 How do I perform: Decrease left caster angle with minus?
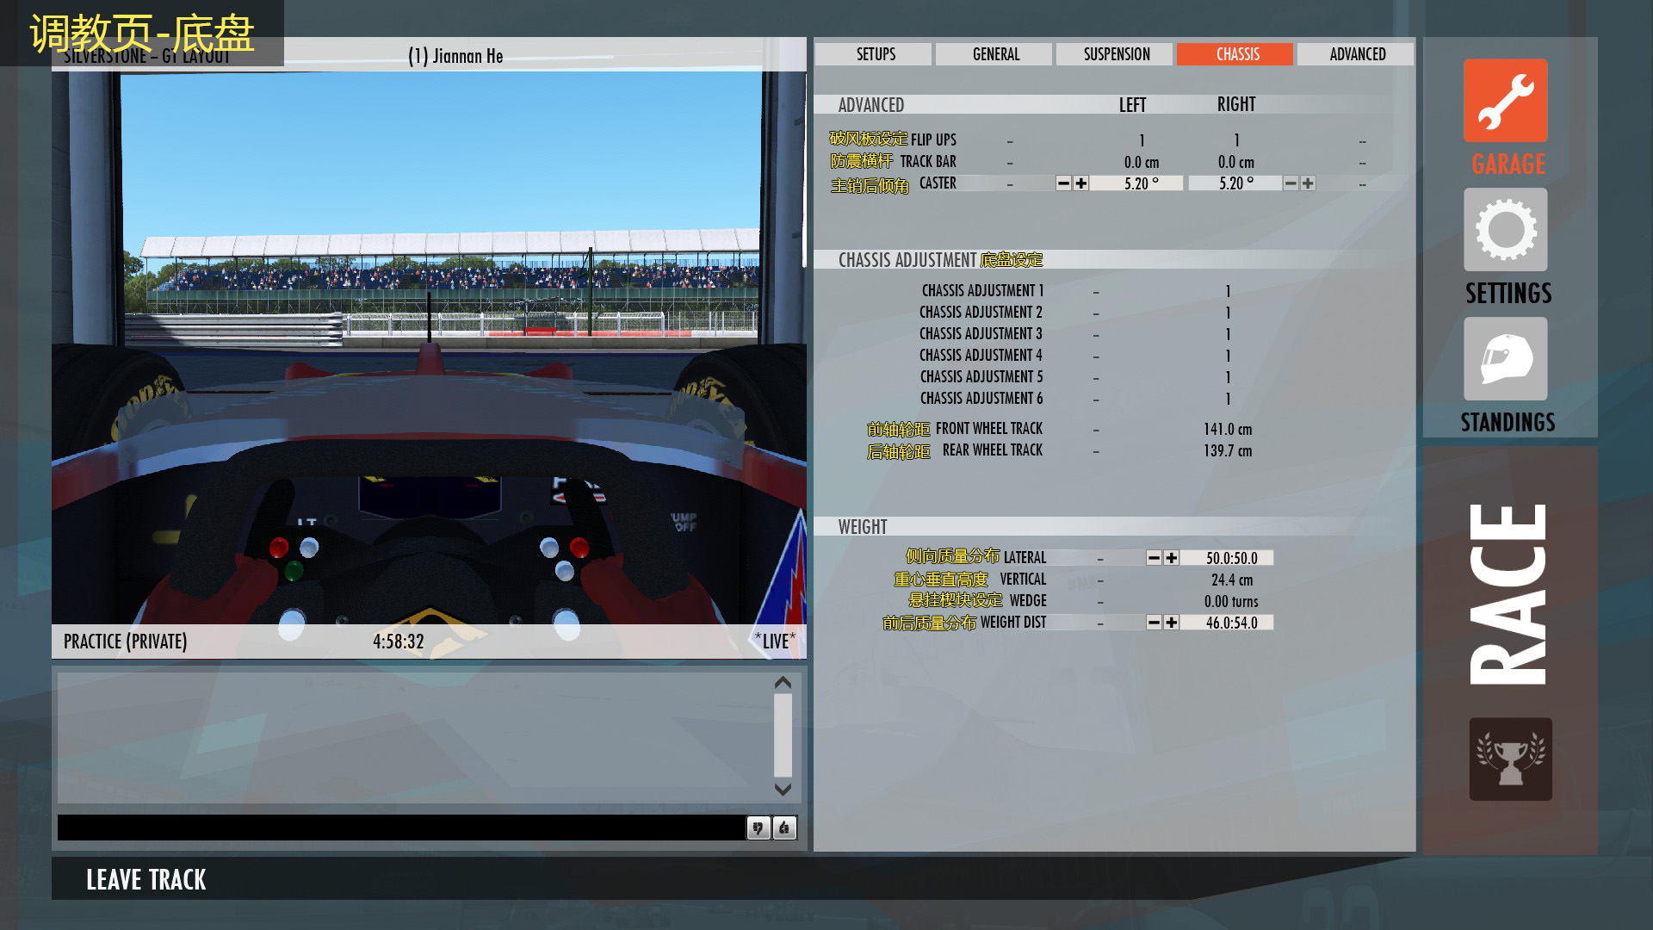pos(1064,183)
